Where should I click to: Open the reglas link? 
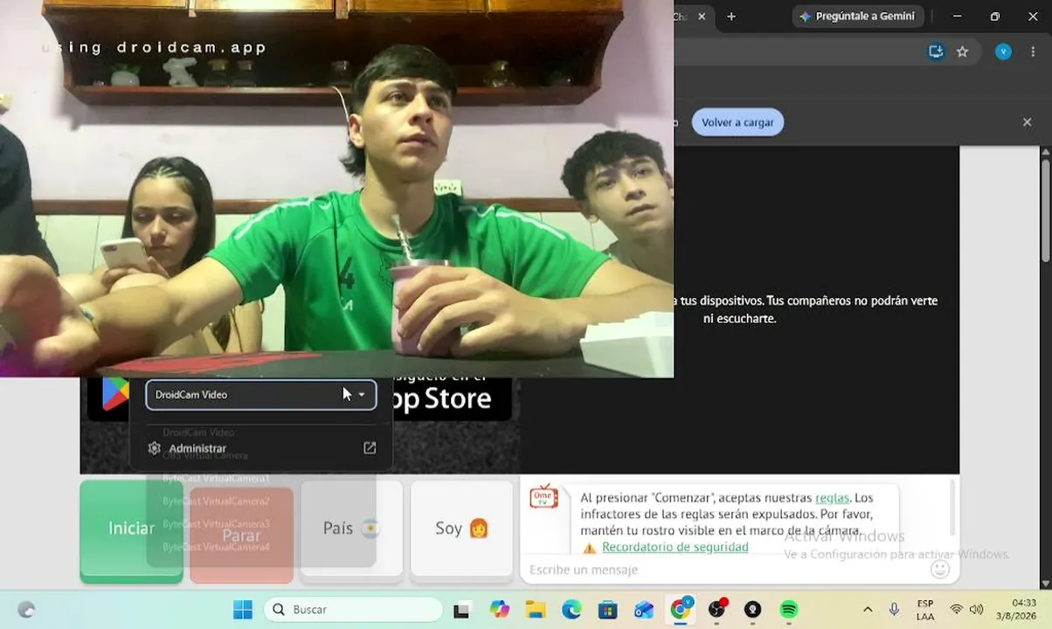[x=832, y=498]
